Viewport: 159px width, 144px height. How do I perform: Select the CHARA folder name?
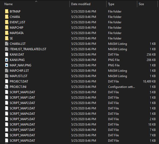pos(15,17)
